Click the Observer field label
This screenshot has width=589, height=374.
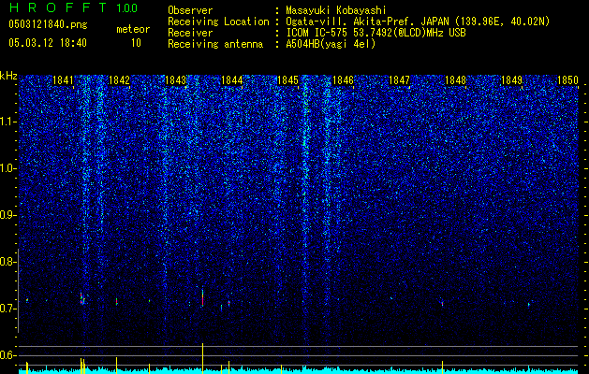[x=190, y=10]
